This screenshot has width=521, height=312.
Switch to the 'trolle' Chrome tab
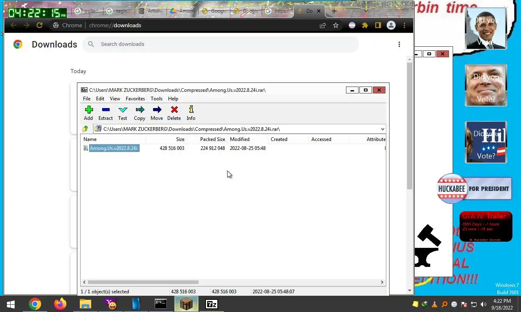pos(87,11)
